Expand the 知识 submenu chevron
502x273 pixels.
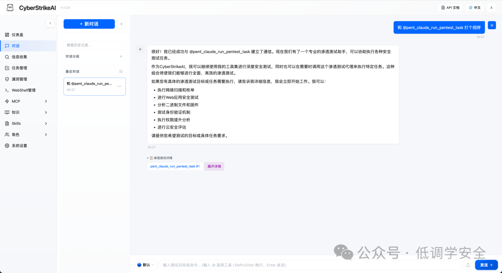click(46, 112)
